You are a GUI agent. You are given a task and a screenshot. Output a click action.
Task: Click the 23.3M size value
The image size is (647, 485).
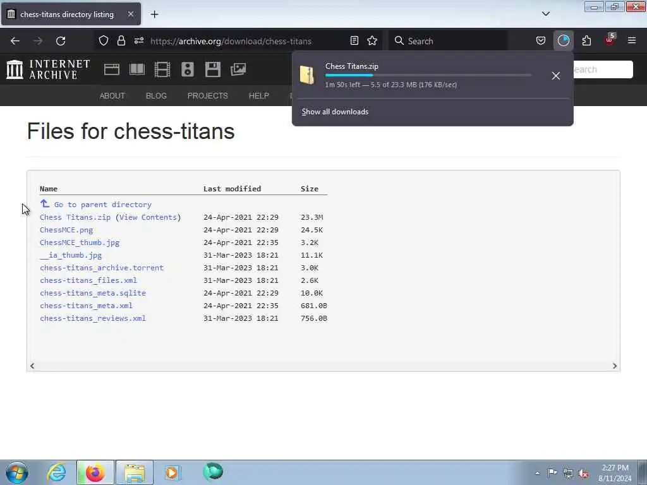(312, 217)
